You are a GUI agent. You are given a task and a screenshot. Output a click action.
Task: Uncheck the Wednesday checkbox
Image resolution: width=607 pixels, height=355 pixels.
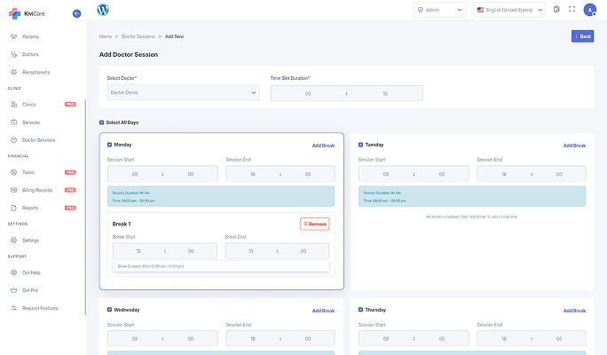(109, 310)
